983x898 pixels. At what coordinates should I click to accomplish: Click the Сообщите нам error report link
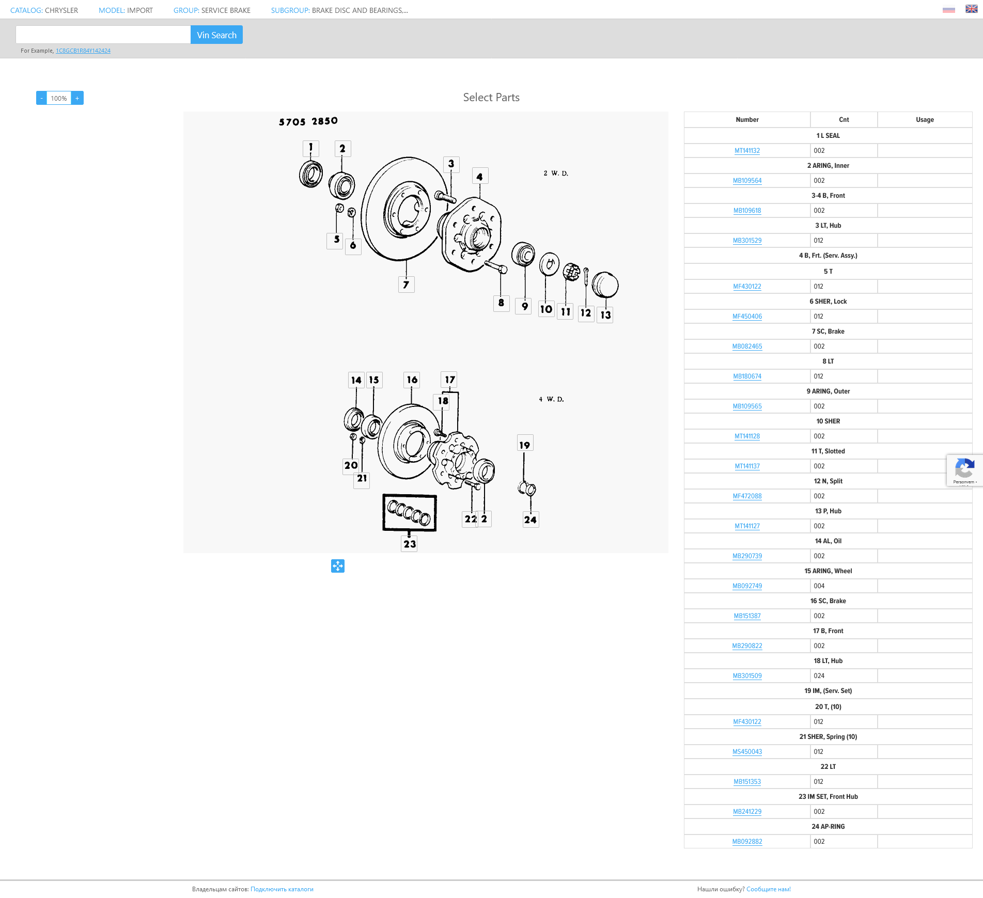[x=768, y=889]
